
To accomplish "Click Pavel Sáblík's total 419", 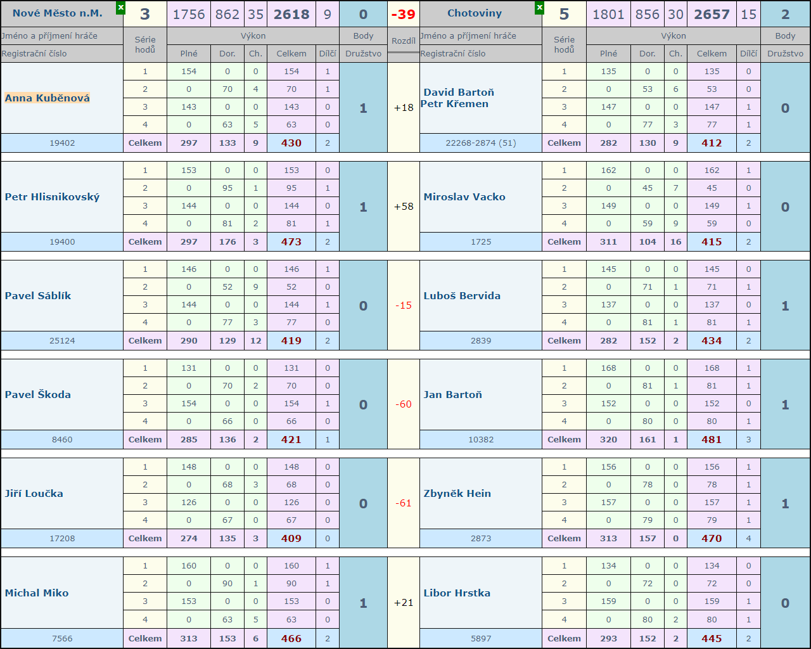I will 291,341.
